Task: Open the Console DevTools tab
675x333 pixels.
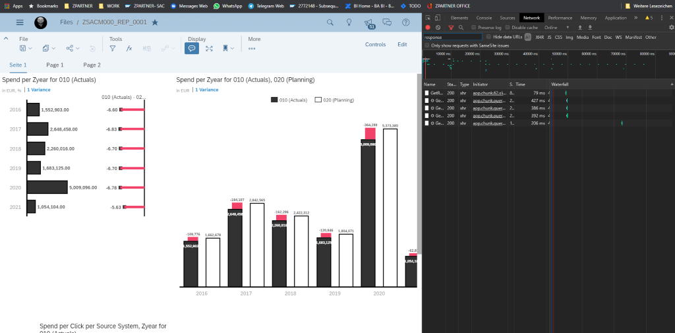Action: tap(484, 18)
